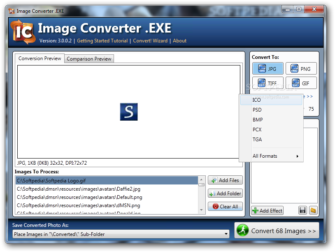Choose ICO from the format menu
This screenshot has width=335, height=252.
point(271,100)
